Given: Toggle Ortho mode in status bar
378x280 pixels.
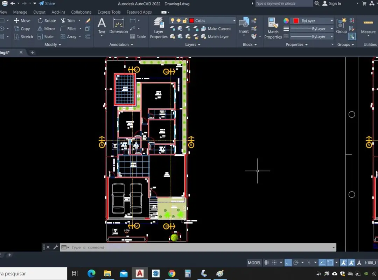Looking at the screenshot, I should point(288,263).
